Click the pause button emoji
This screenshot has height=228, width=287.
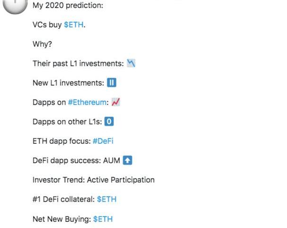click(x=112, y=83)
